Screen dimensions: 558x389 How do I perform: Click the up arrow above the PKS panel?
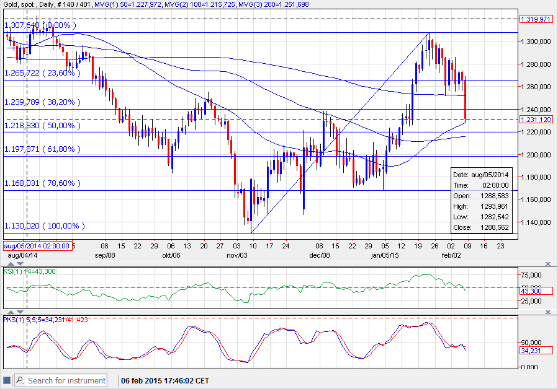(x=11, y=312)
